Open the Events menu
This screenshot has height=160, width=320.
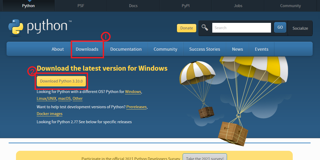(262, 49)
